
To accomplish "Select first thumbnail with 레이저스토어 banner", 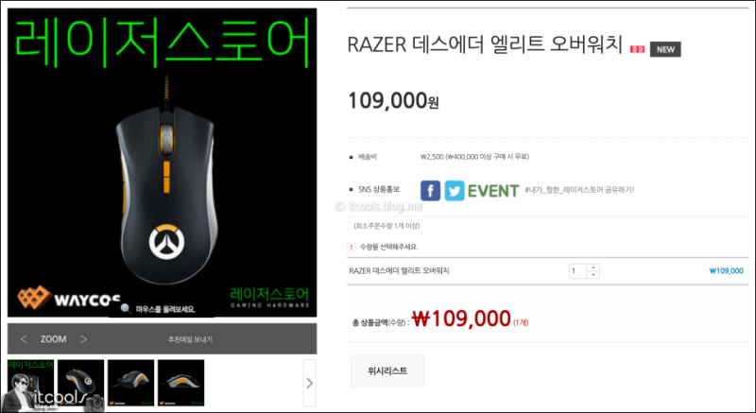I will [x=31, y=383].
